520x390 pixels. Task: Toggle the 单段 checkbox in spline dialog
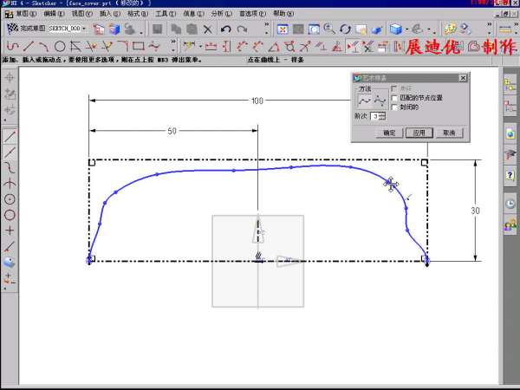395,88
